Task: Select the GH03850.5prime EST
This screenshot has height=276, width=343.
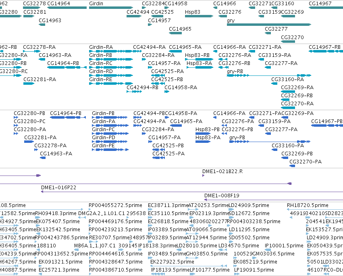Action: point(207,254)
